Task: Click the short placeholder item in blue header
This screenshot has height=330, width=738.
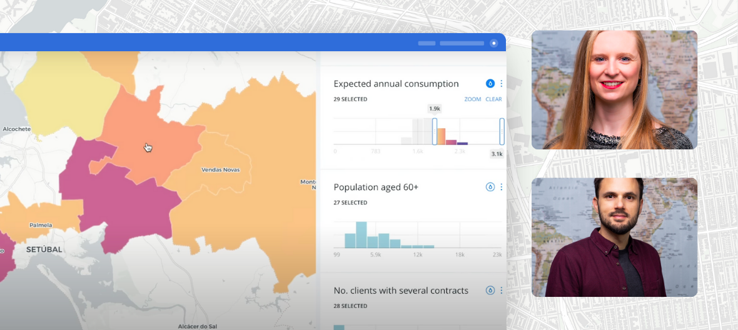Action: click(x=427, y=43)
